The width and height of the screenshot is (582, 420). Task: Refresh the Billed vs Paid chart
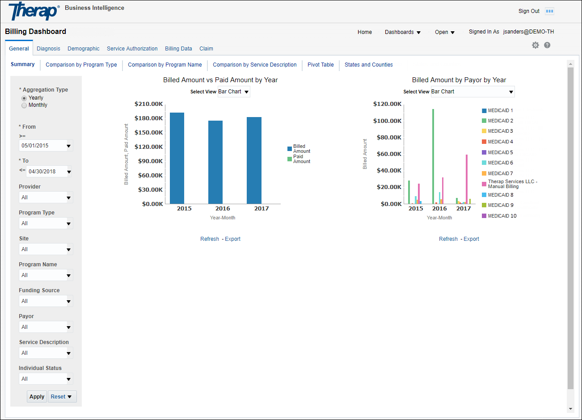209,239
